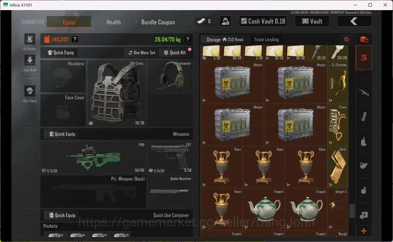Click Quick Equip above the Headgear slot
This screenshot has height=242, width=393.
coord(61,53)
